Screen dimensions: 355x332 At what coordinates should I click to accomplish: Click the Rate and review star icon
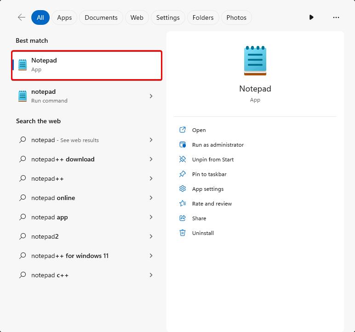(183, 203)
